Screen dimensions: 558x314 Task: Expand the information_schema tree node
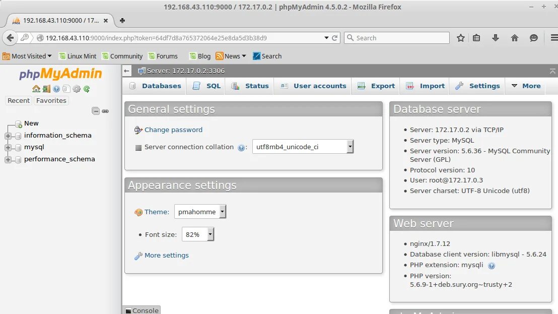[x=8, y=136]
